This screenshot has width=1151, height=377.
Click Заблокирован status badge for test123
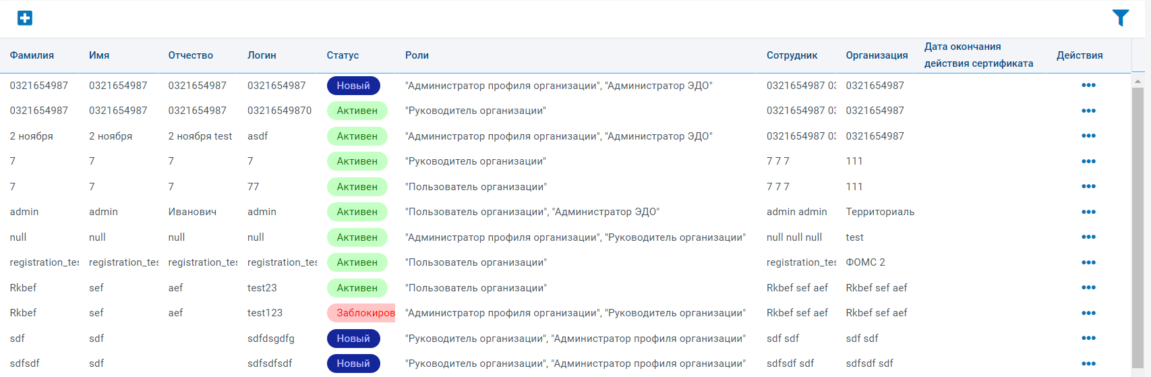click(x=361, y=313)
